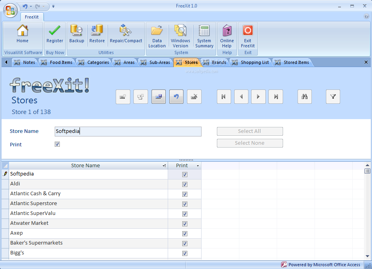Click the undo record changes button
Viewport: 372px width, 269px height.
[x=176, y=97]
